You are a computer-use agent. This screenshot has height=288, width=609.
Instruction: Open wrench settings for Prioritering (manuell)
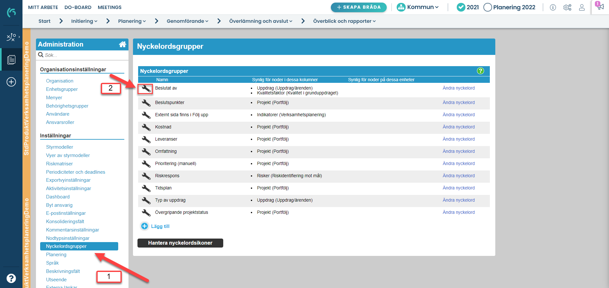[x=146, y=164]
